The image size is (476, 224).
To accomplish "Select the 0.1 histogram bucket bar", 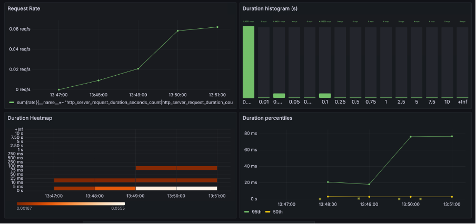I will click(325, 96).
